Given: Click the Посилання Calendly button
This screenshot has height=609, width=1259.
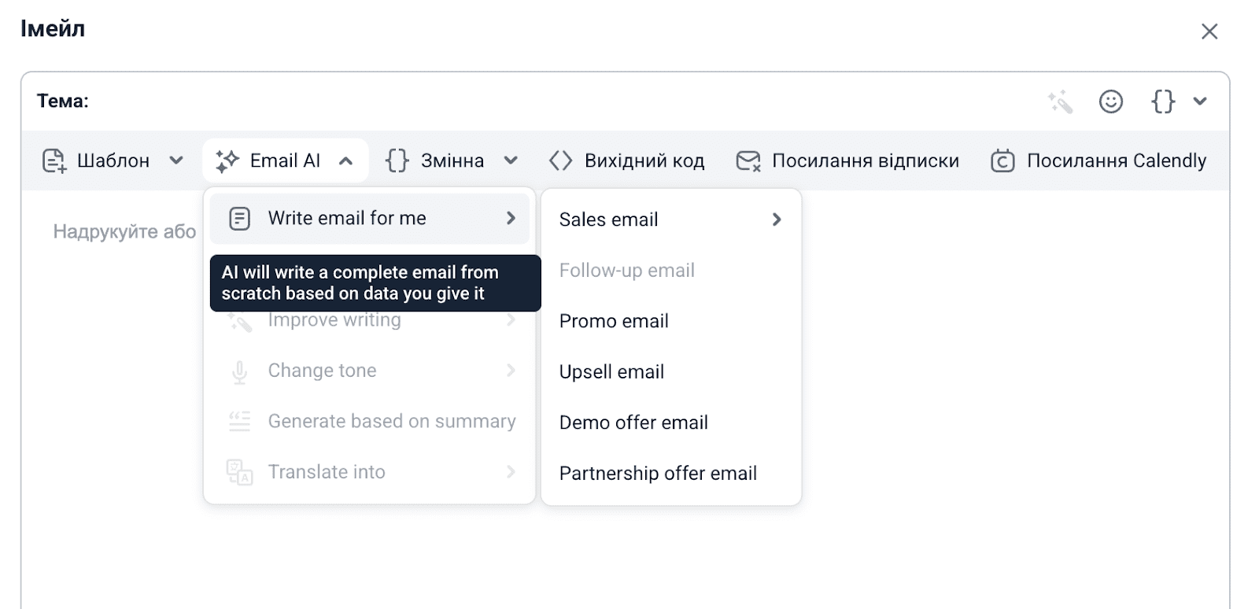Looking at the screenshot, I should point(1098,160).
